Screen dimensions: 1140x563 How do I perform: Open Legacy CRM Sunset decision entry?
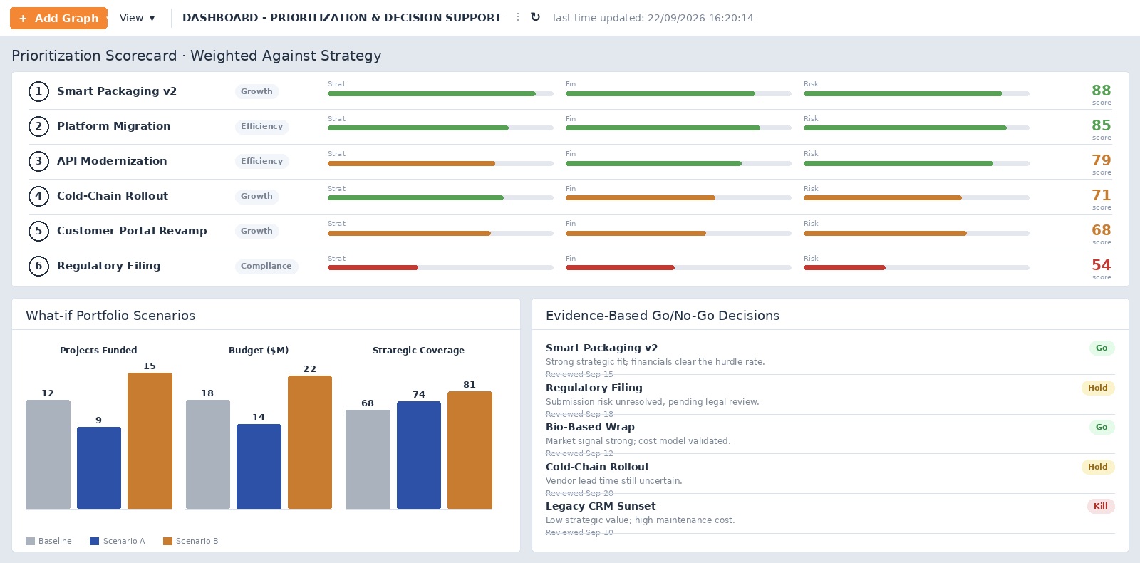[x=830, y=513]
